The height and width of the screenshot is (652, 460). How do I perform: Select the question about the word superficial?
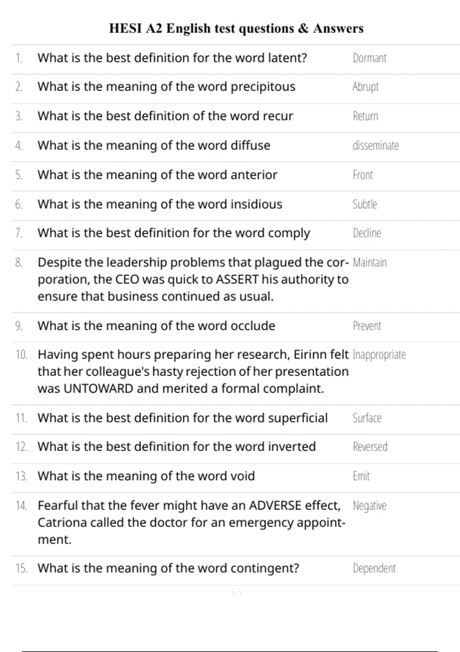pyautogui.click(x=182, y=418)
